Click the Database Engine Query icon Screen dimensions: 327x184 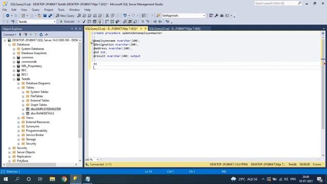79,16
